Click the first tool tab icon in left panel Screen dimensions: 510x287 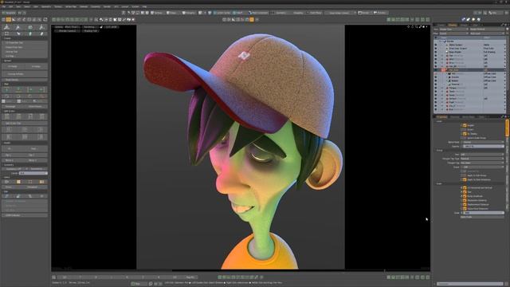coord(6,28)
